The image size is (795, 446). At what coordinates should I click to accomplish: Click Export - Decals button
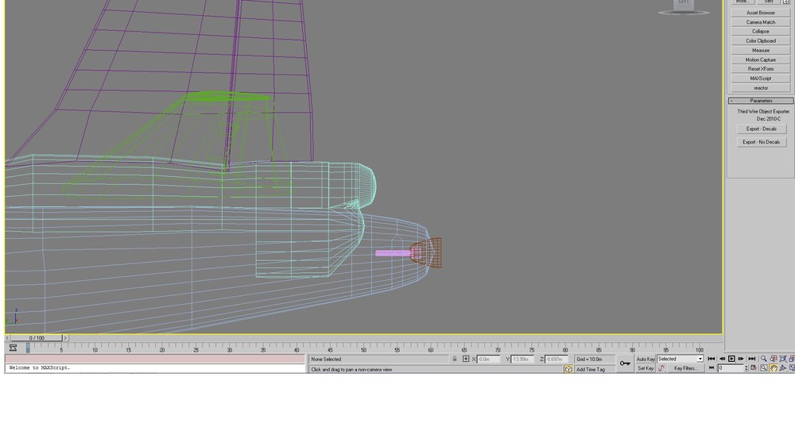[x=762, y=129]
